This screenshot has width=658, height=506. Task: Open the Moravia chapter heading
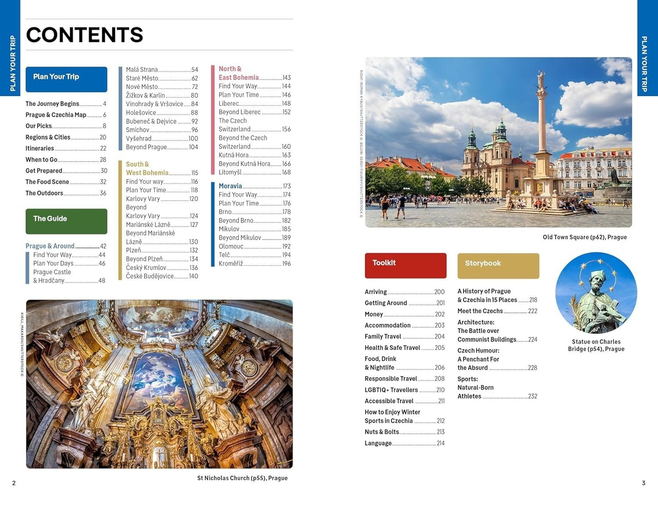click(x=230, y=186)
